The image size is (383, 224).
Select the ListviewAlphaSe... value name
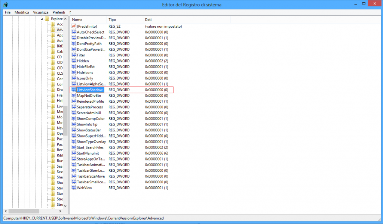click(x=91, y=84)
